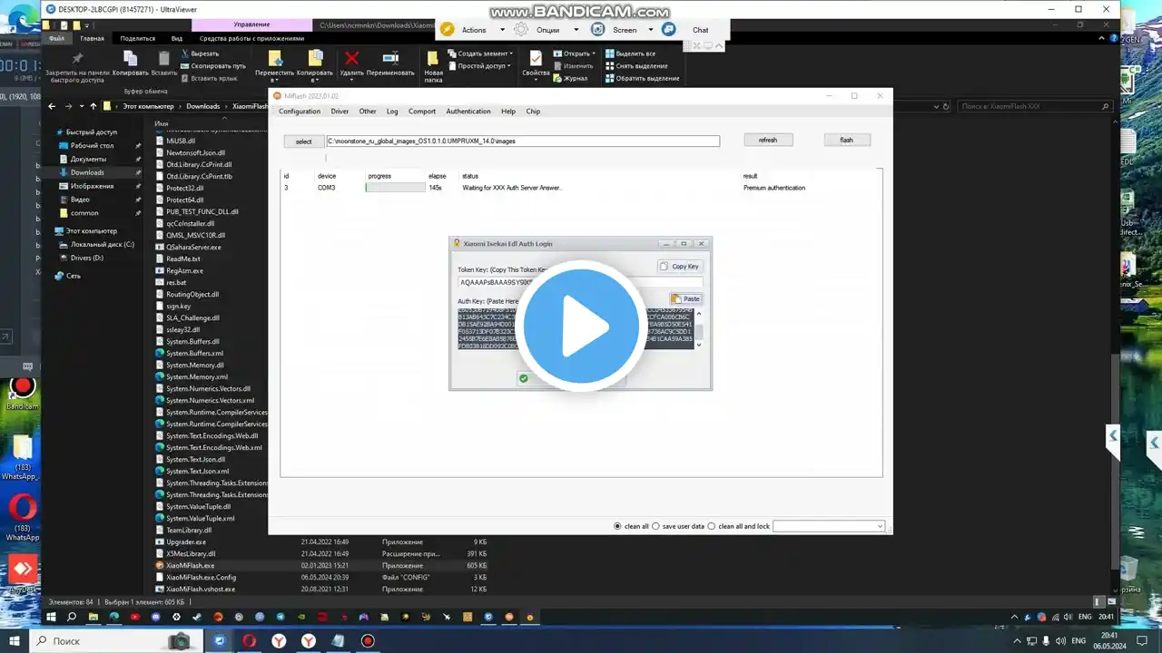
Task: Open the Переместить в dropdown
Action: pos(275,65)
